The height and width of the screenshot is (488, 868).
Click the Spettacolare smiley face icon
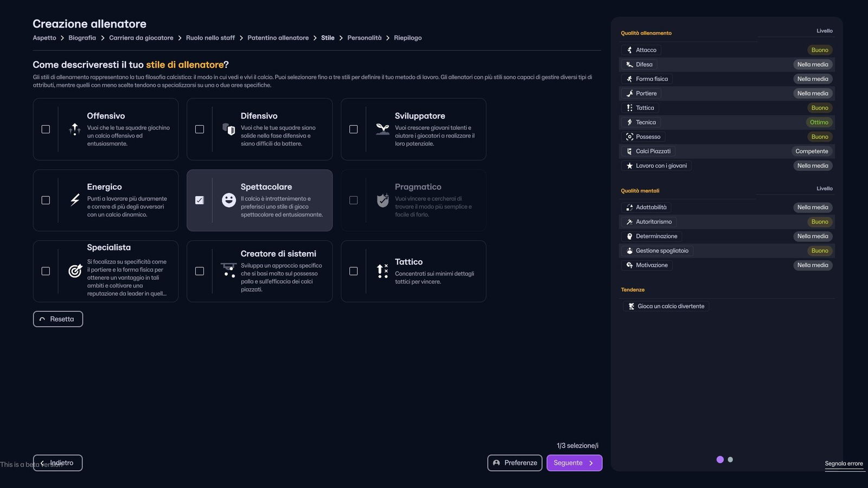229,200
